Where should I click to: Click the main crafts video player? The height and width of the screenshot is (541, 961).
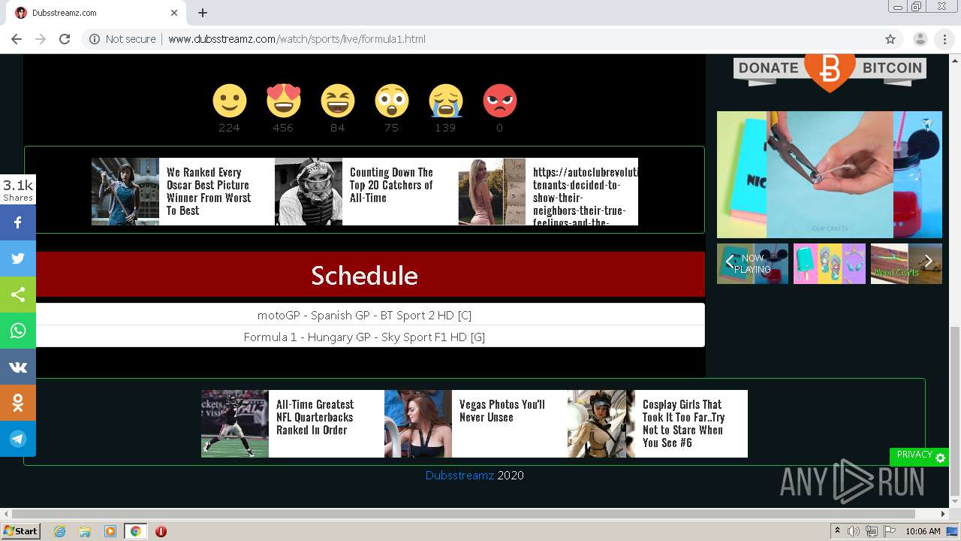point(830,174)
